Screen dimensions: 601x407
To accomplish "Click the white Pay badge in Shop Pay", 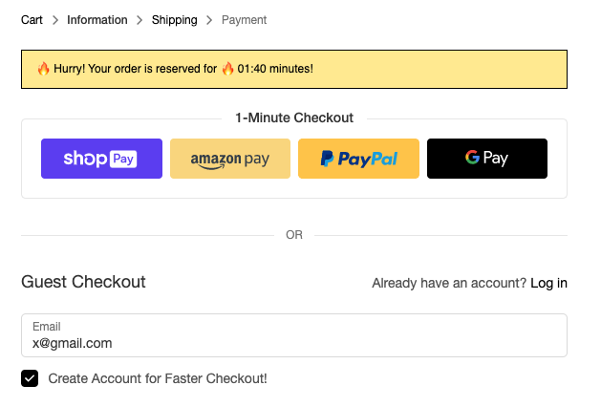I will pyautogui.click(x=123, y=159).
